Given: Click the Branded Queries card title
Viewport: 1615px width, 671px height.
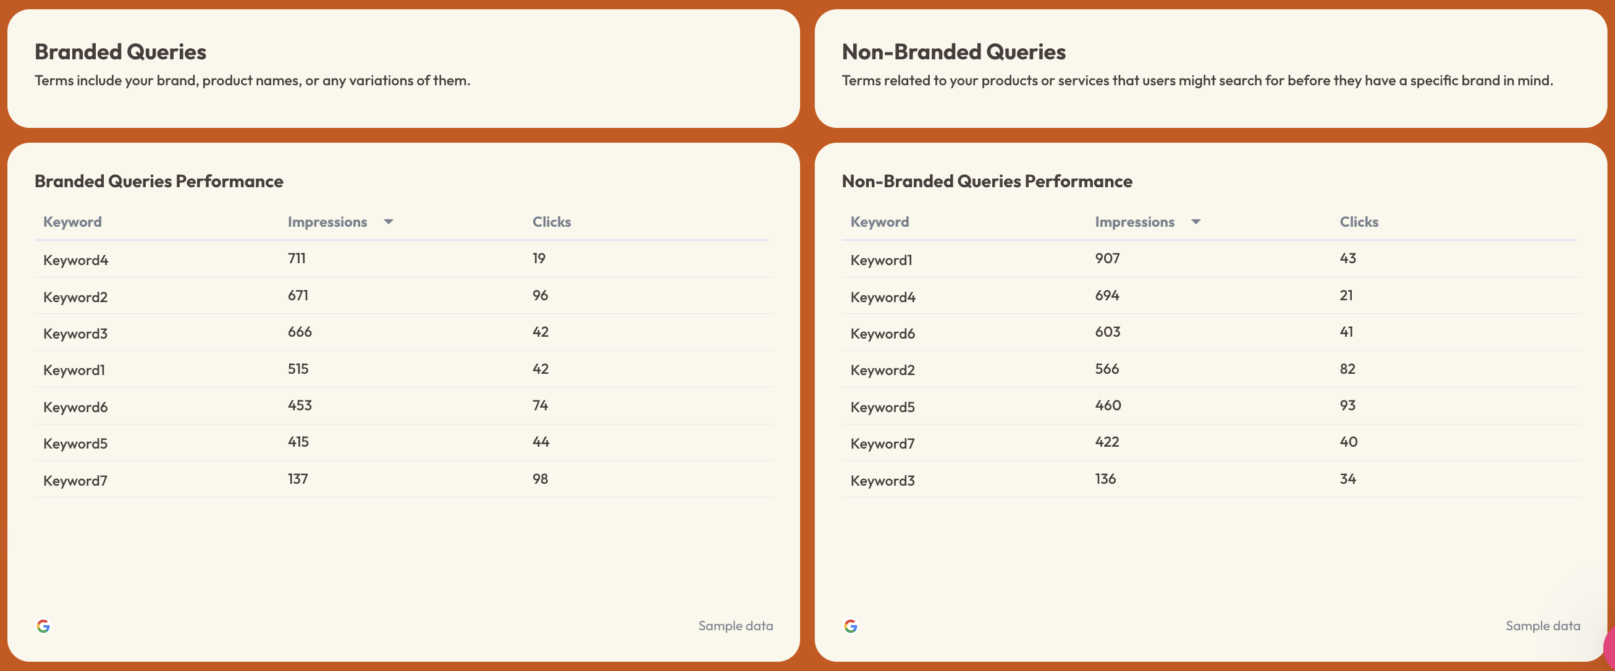Looking at the screenshot, I should point(120,52).
